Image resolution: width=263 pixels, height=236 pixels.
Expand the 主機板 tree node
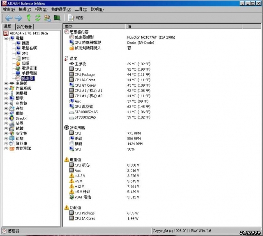pos(6,83)
